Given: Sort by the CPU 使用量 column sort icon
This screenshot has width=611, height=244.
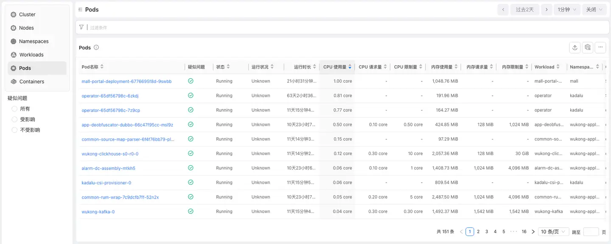Looking at the screenshot, I should 350,67.
